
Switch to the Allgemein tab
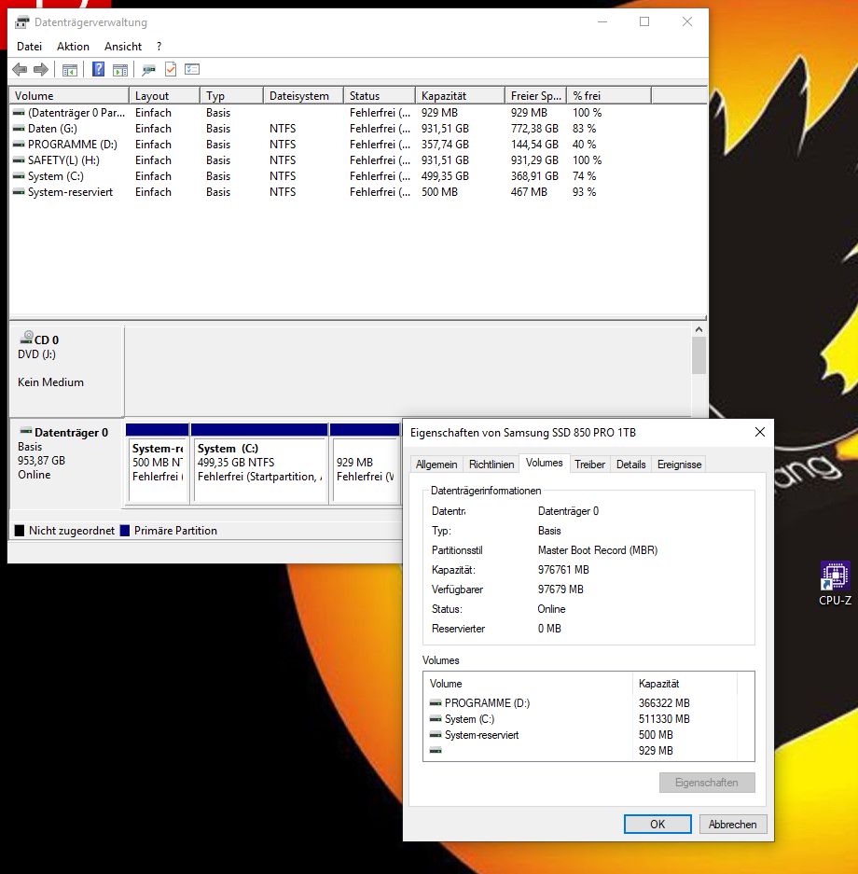(436, 465)
